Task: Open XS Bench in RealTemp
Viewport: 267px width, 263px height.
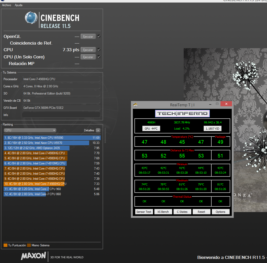Action: (x=163, y=212)
